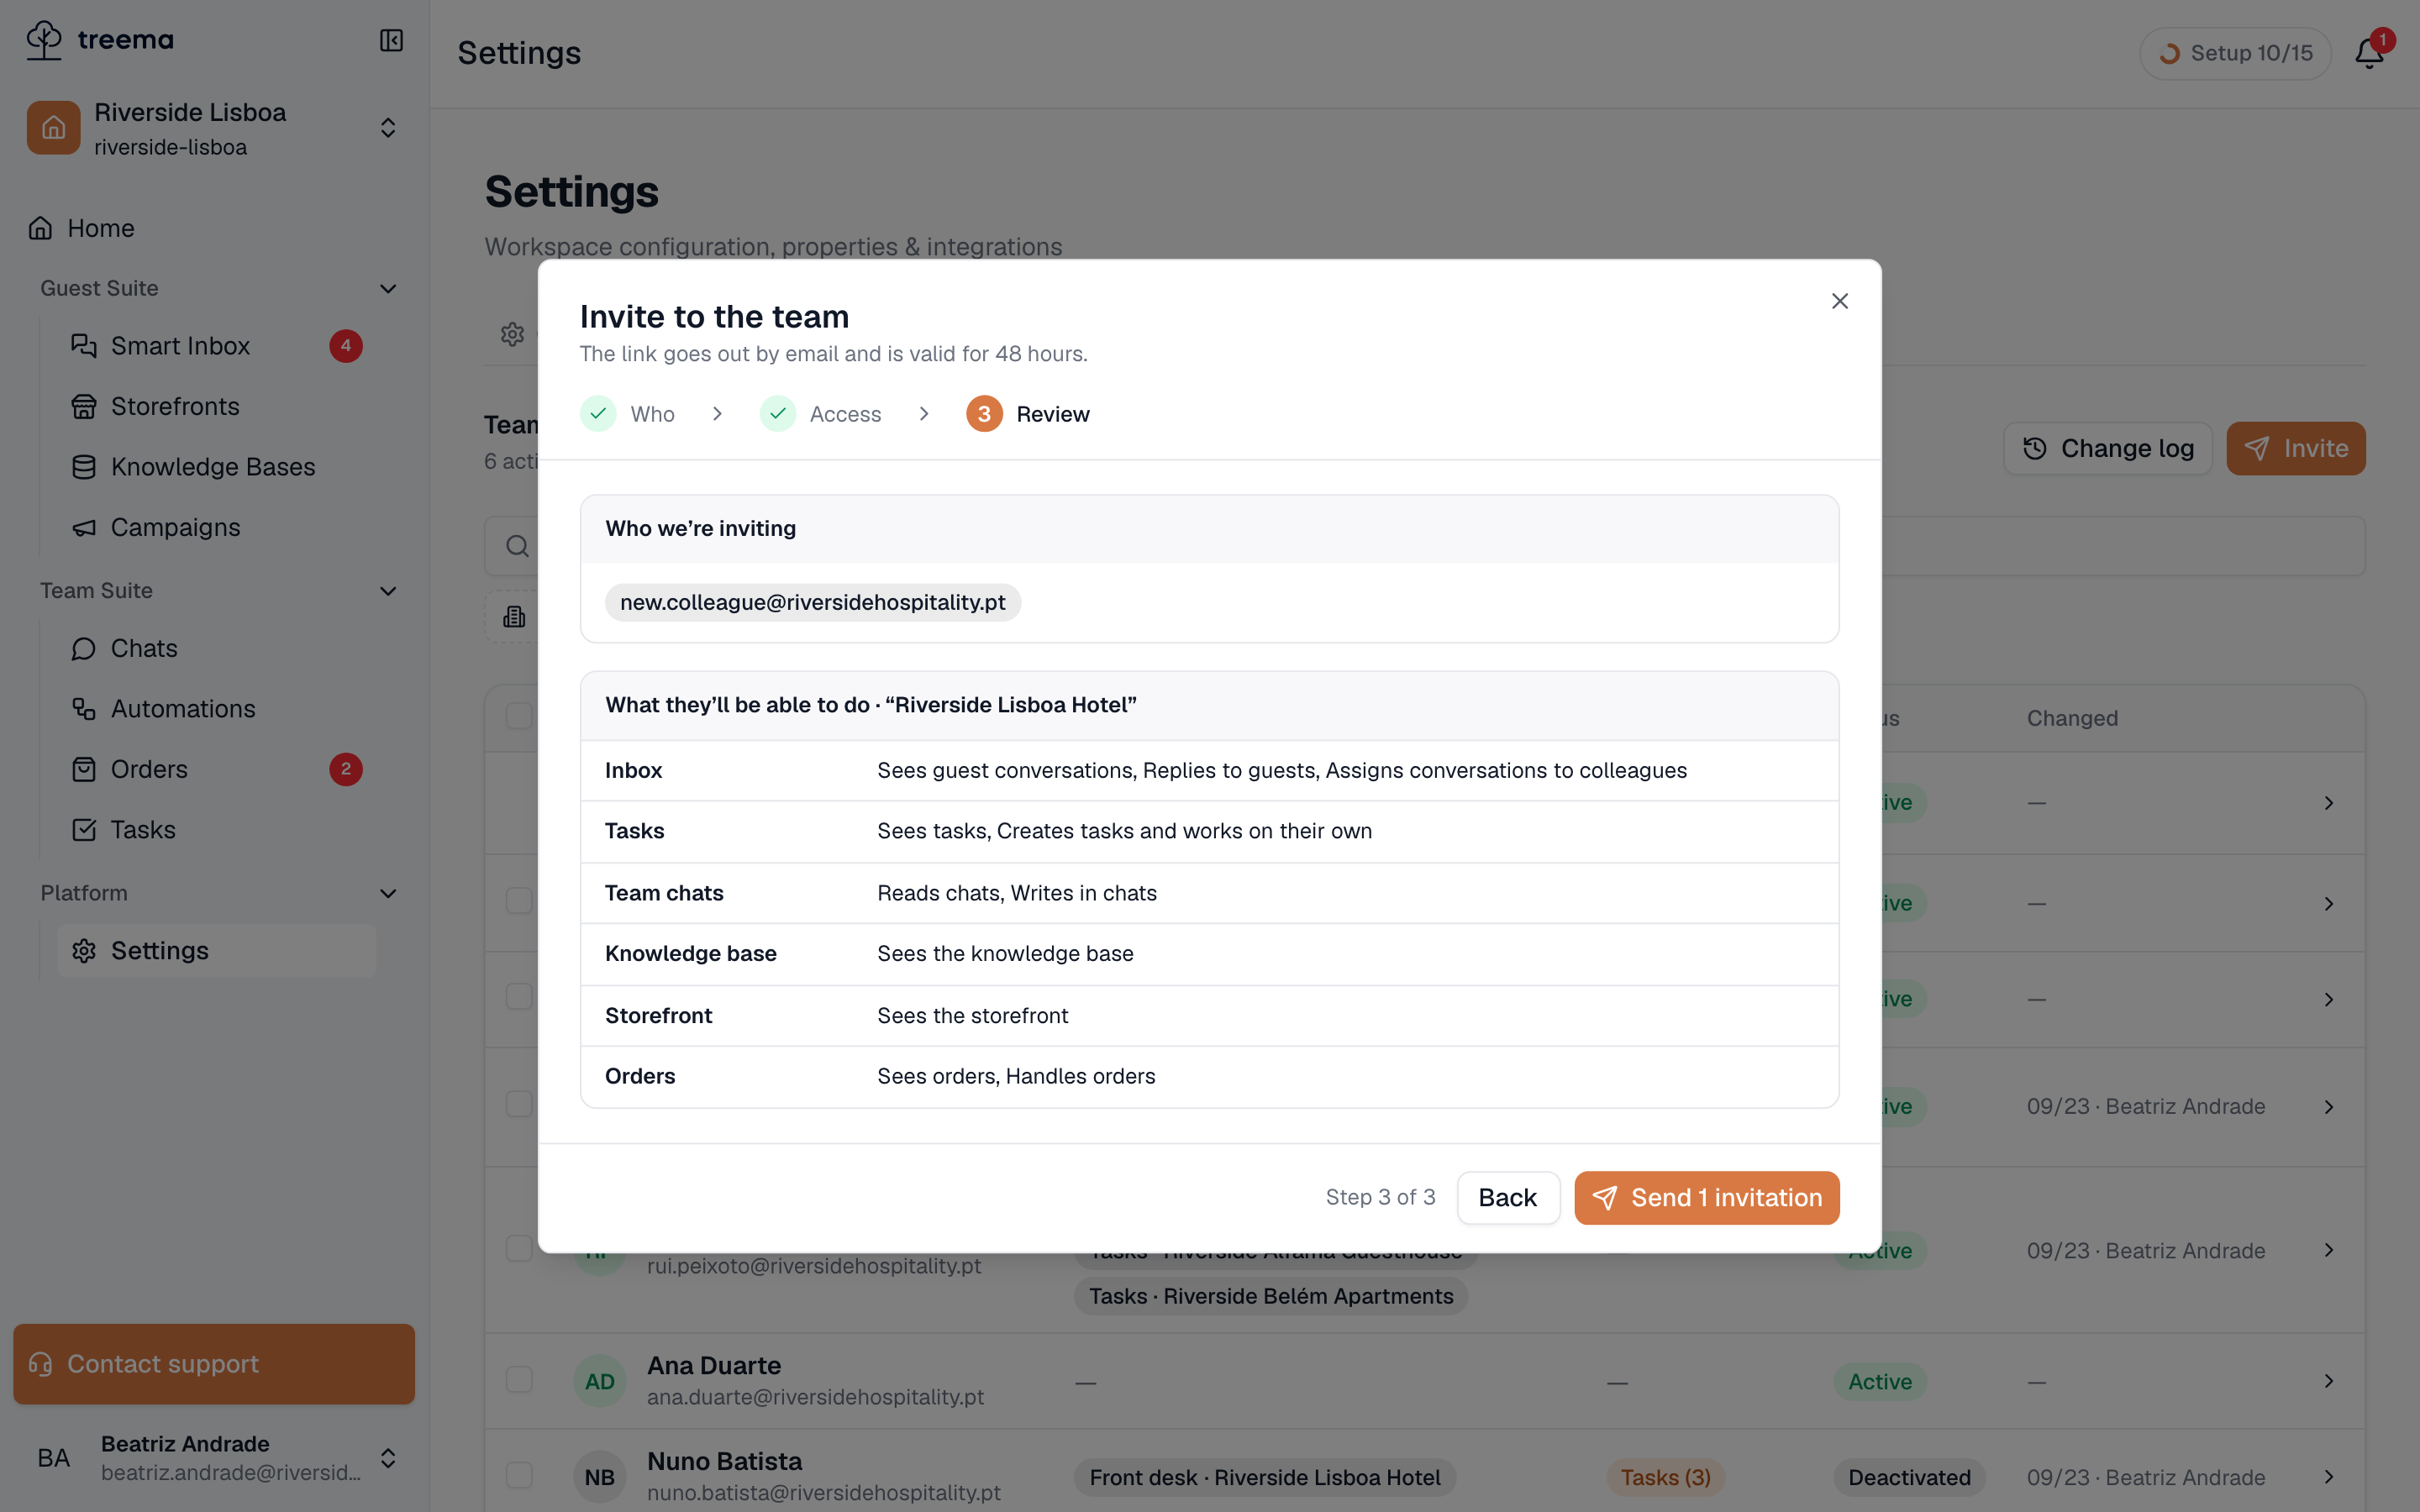Click the treema logo
This screenshot has width=2420, height=1512.
pyautogui.click(x=99, y=40)
